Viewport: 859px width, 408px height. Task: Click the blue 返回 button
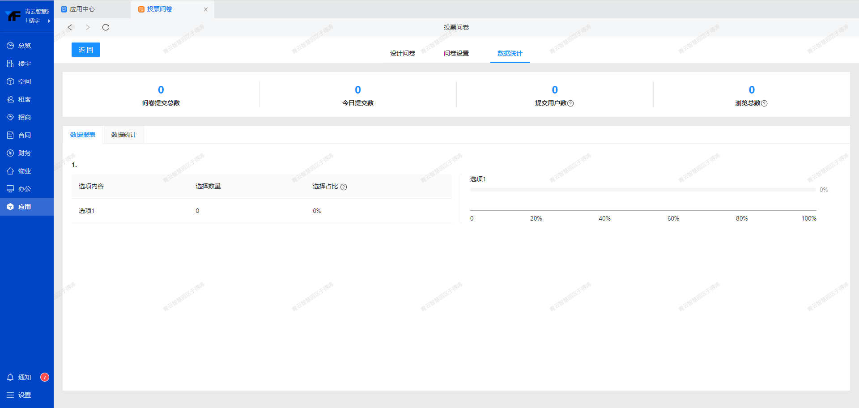pyautogui.click(x=86, y=50)
